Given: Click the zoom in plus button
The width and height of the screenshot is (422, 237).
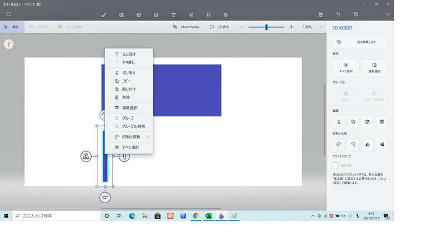Looking at the screenshot, I should (292, 27).
